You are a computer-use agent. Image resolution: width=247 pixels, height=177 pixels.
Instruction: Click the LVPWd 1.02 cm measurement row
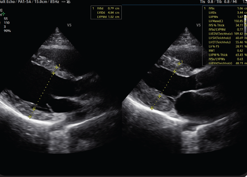tap(106, 17)
